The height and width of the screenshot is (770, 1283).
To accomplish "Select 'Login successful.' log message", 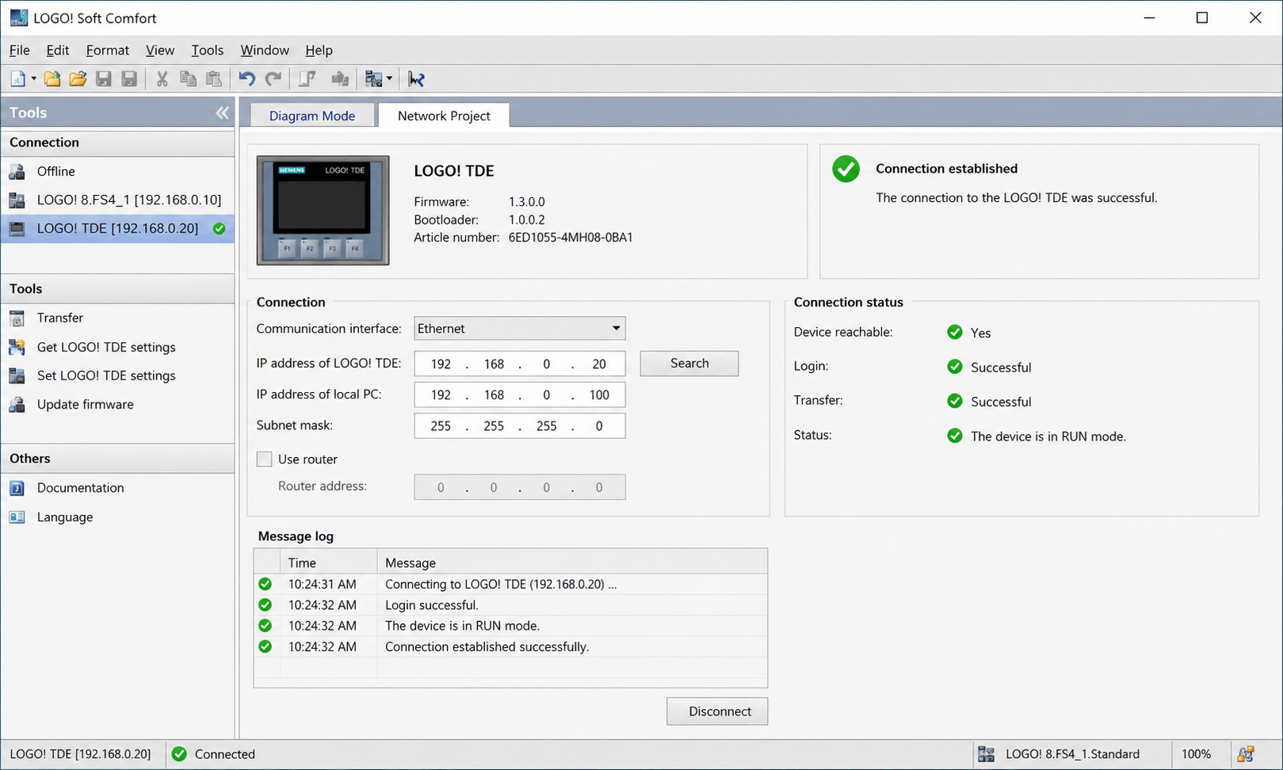I will [x=432, y=605].
